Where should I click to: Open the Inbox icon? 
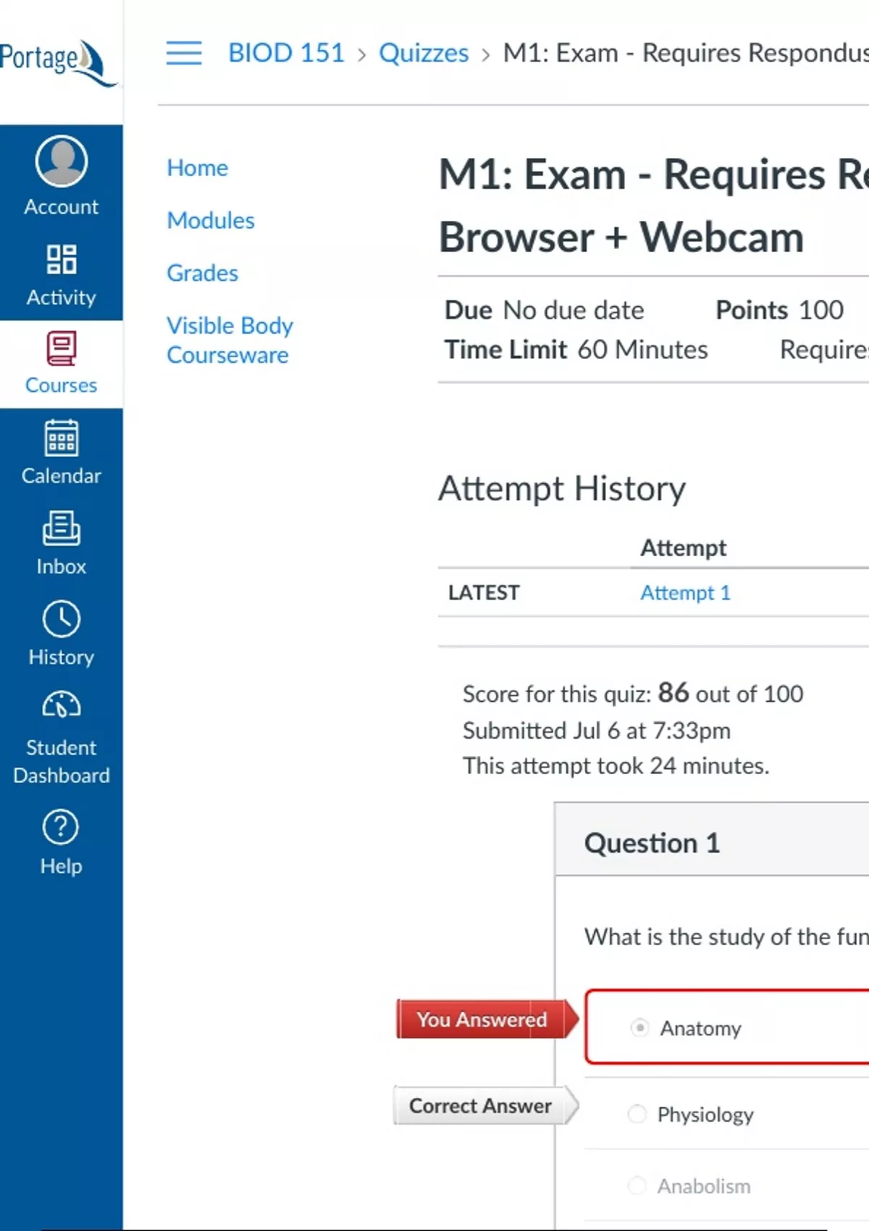point(62,529)
